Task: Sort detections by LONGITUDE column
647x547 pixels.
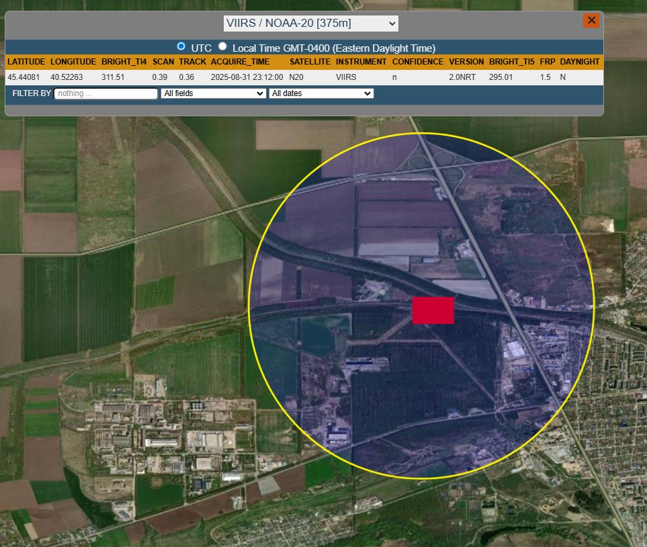Action: [73, 61]
